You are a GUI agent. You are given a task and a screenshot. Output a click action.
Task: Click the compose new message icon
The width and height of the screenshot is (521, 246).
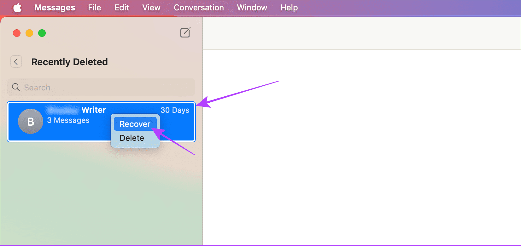[185, 33]
